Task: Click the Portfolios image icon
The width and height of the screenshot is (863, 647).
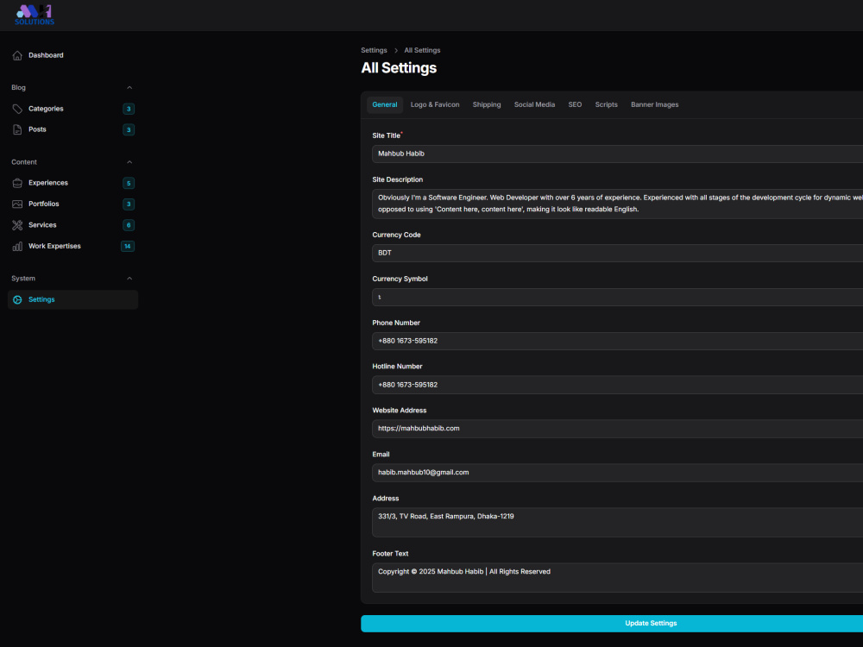Action: click(x=17, y=204)
